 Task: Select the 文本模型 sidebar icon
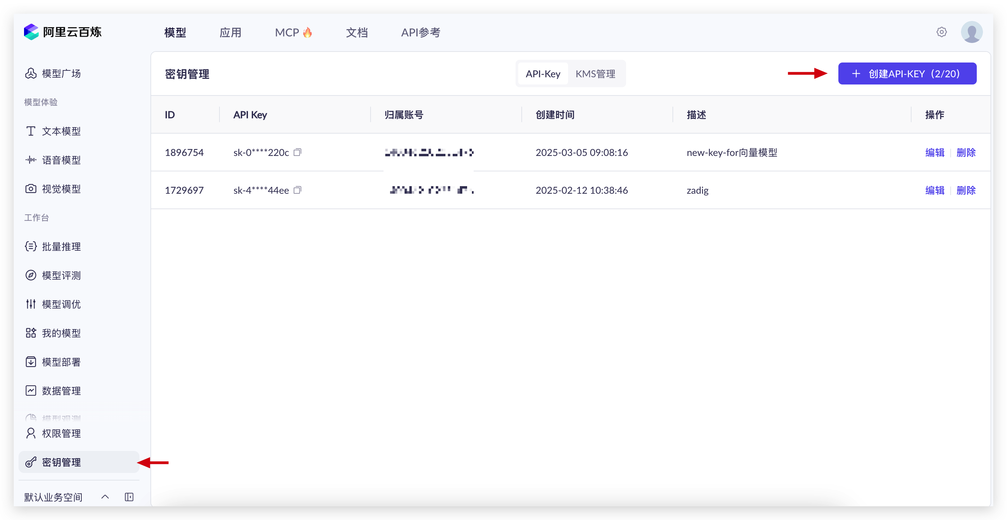coord(31,131)
